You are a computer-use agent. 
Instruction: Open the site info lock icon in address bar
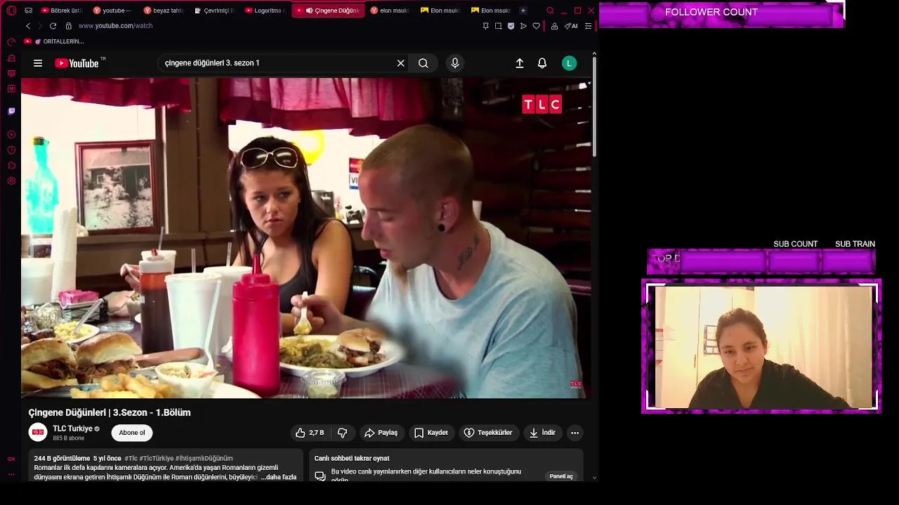(x=68, y=26)
